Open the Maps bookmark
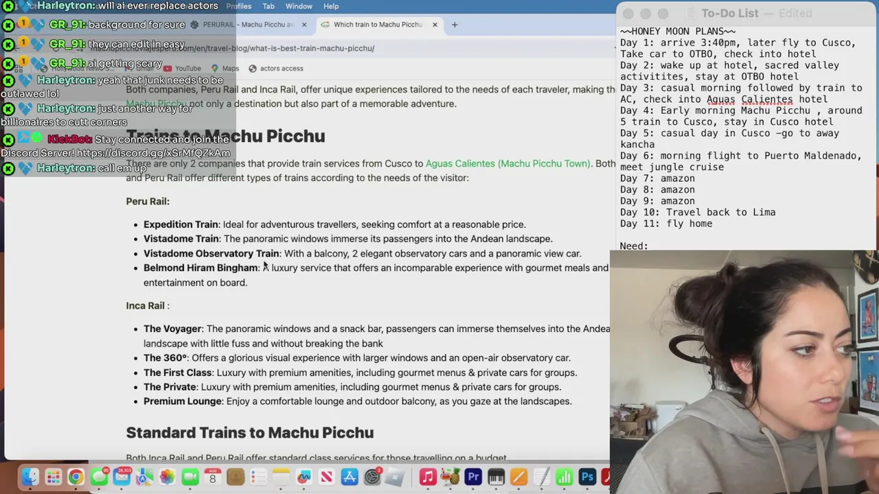Viewport: 879px width, 494px height. pyautogui.click(x=225, y=69)
